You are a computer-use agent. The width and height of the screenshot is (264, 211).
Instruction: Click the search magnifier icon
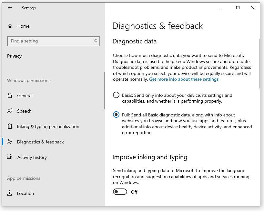pyautogui.click(x=95, y=41)
